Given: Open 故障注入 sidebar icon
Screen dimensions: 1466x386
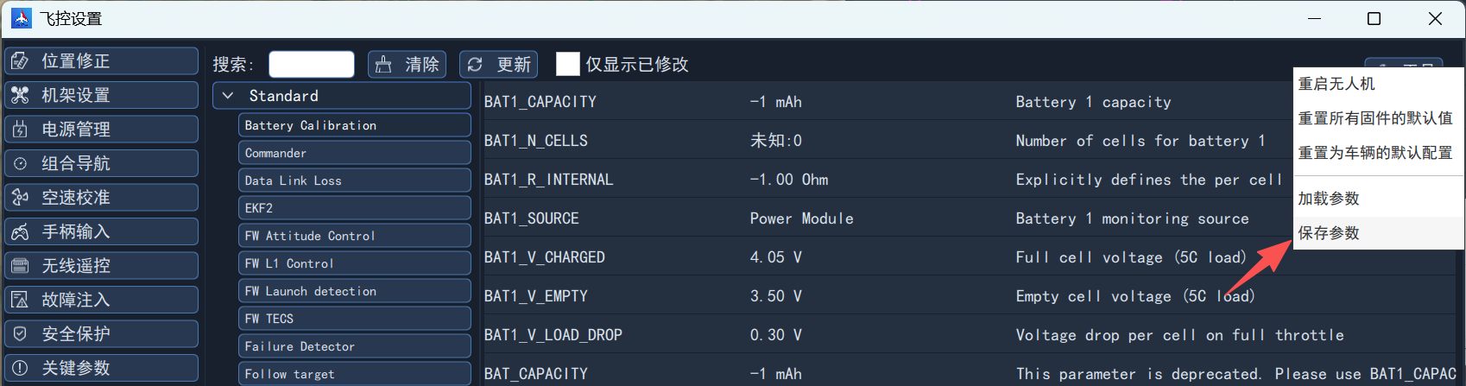Looking at the screenshot, I should 20,300.
